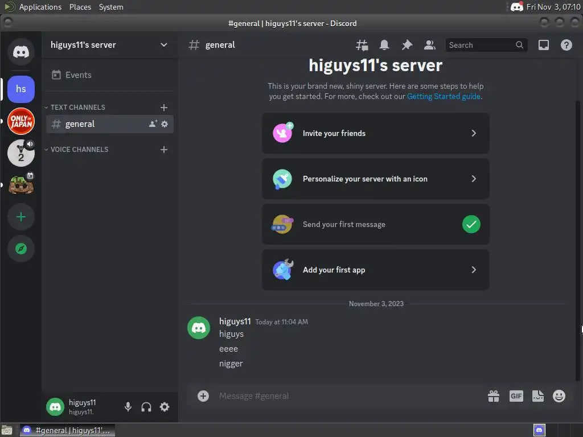The width and height of the screenshot is (583, 437).
Task: Create voice channel plus icon
Action: [163, 150]
